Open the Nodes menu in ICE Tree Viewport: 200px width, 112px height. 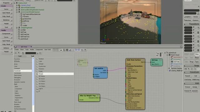coord(32,49)
